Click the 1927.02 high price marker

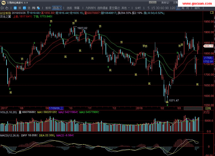click(82, 28)
